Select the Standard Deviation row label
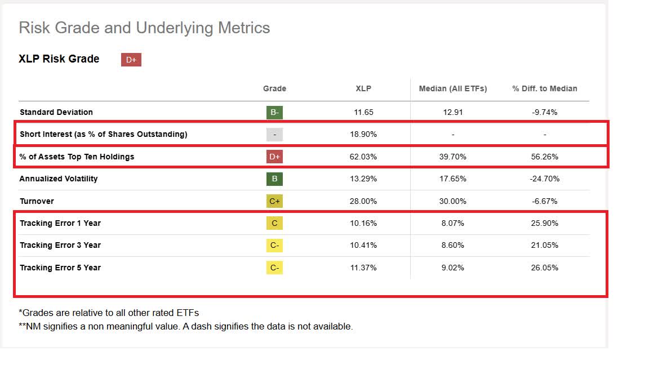 pyautogui.click(x=56, y=112)
